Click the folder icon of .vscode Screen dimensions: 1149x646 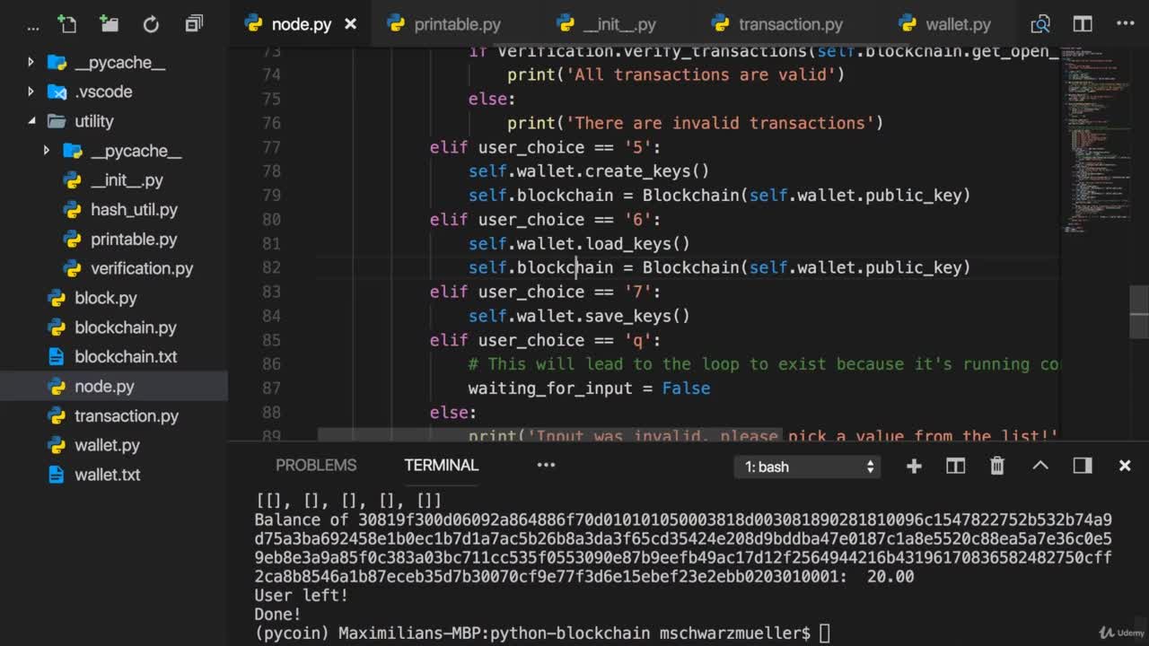pos(57,92)
